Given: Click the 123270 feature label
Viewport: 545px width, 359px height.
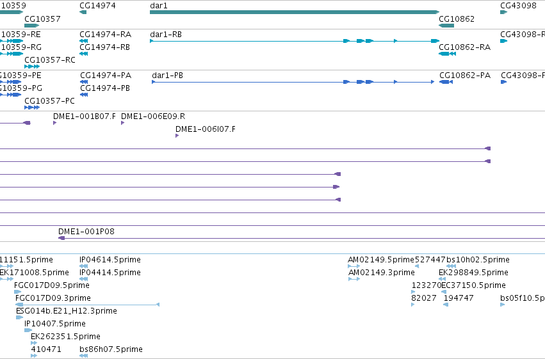Looking at the screenshot, I should click(426, 285).
